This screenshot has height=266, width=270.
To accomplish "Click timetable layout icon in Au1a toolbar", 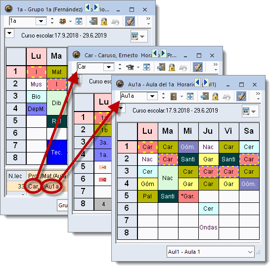I will click(x=190, y=96).
